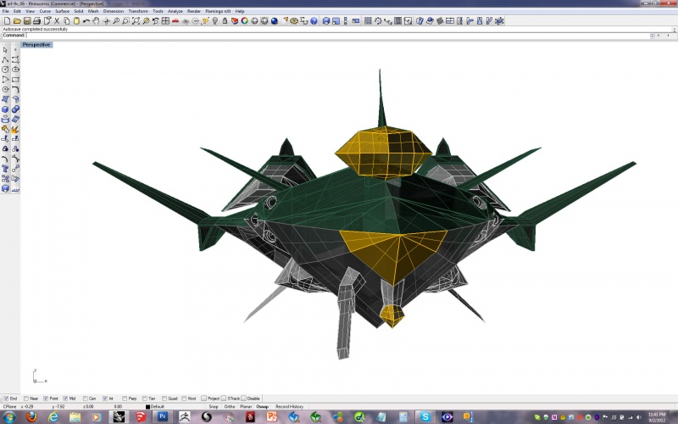The image size is (678, 424).
Task: Save the model with the floppy disk icon
Action: (27, 20)
